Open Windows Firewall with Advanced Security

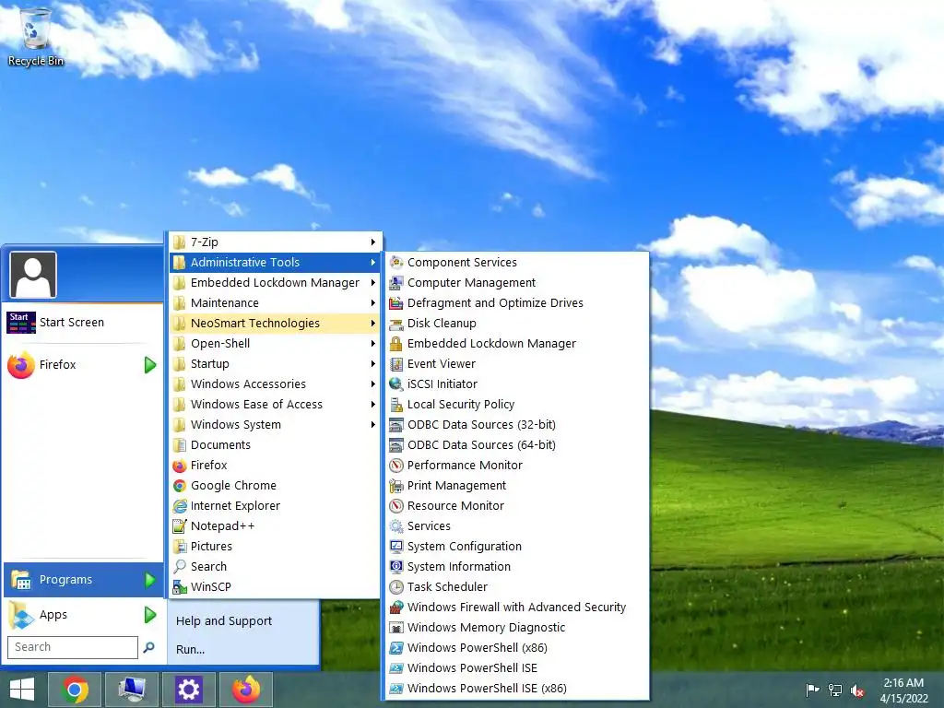(516, 607)
